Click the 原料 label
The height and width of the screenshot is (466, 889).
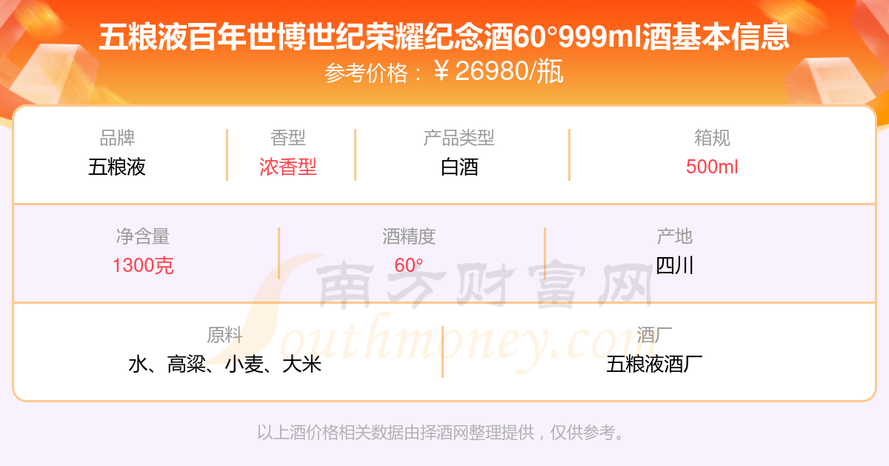(225, 336)
